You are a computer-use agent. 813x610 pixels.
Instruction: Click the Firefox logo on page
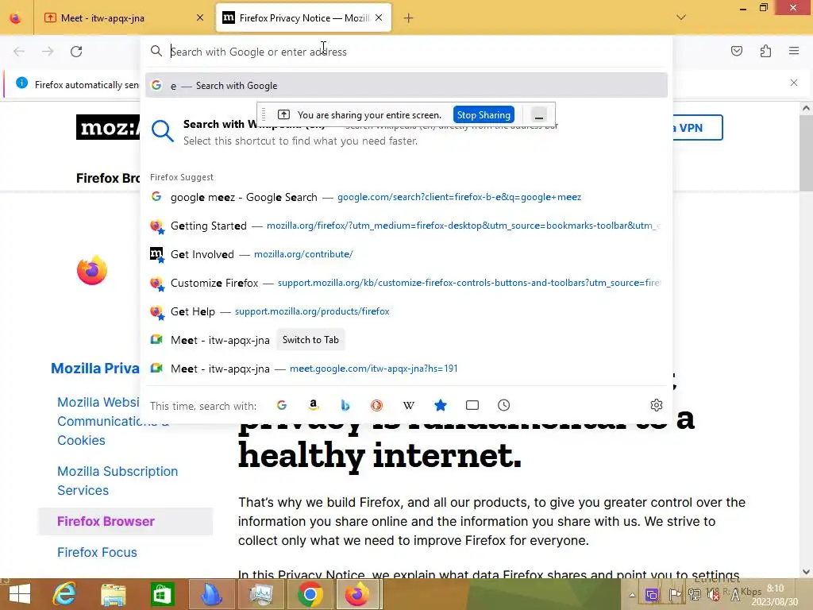[92, 270]
